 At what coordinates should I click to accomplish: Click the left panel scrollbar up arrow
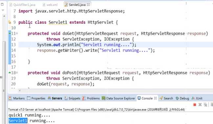point(4,16)
